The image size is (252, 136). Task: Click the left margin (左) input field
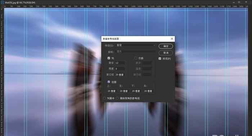click(123, 91)
